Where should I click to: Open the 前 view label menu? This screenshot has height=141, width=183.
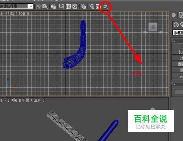(x=12, y=14)
